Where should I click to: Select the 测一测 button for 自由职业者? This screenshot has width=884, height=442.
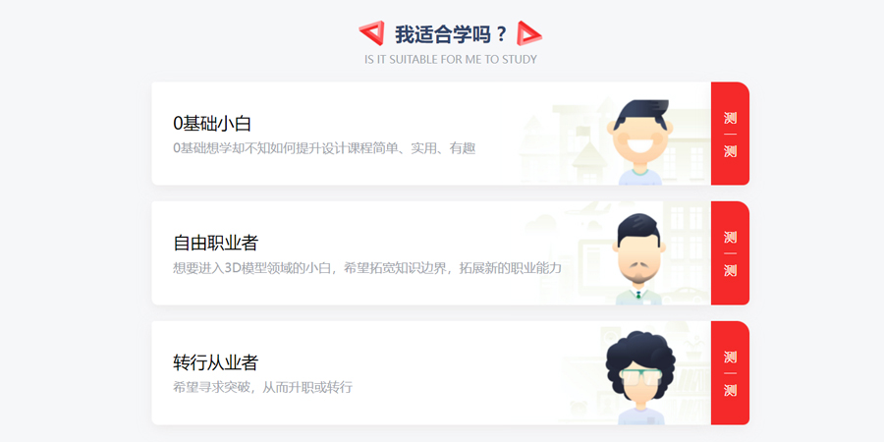tap(730, 253)
